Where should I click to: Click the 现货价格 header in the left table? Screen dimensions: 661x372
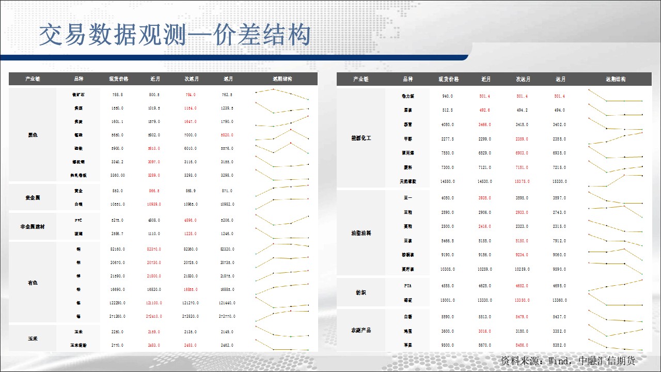118,79
